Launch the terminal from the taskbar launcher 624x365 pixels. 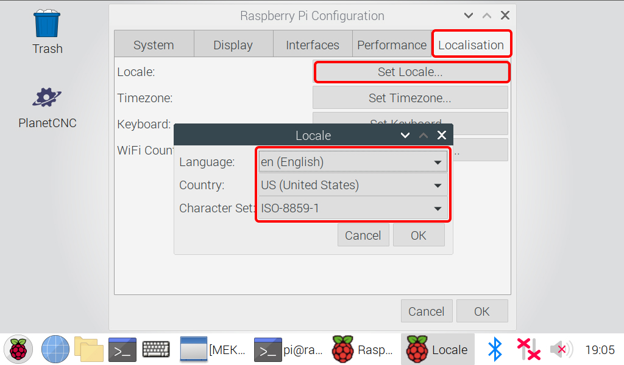click(x=122, y=350)
